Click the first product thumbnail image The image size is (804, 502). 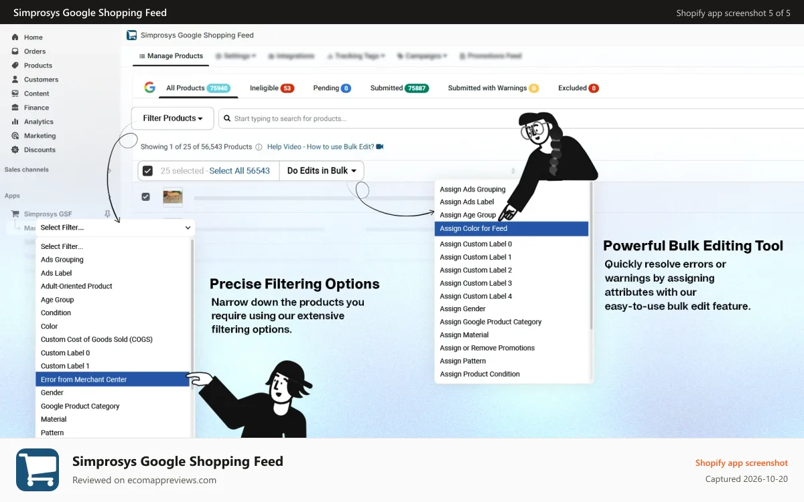click(173, 197)
